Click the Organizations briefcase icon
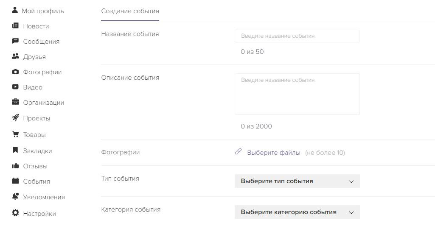The width and height of the screenshot is (435, 226). click(15, 102)
